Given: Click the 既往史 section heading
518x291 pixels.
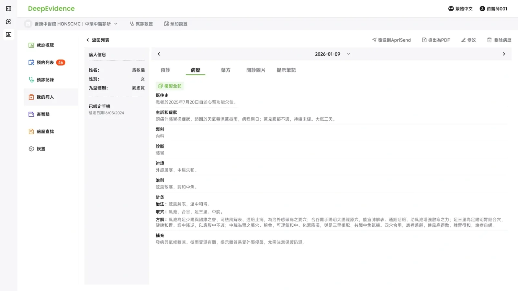Looking at the screenshot, I should tap(162, 95).
